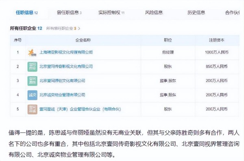Switch to the 曾任职信息 tab

69,13
